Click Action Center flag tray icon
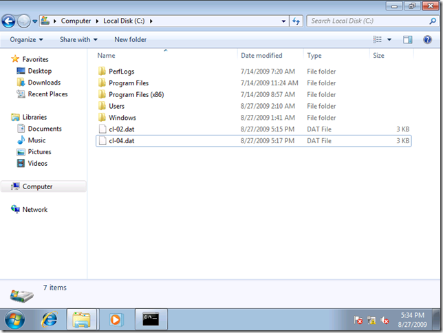Viewport: 443px width, 333px height. coord(358,320)
